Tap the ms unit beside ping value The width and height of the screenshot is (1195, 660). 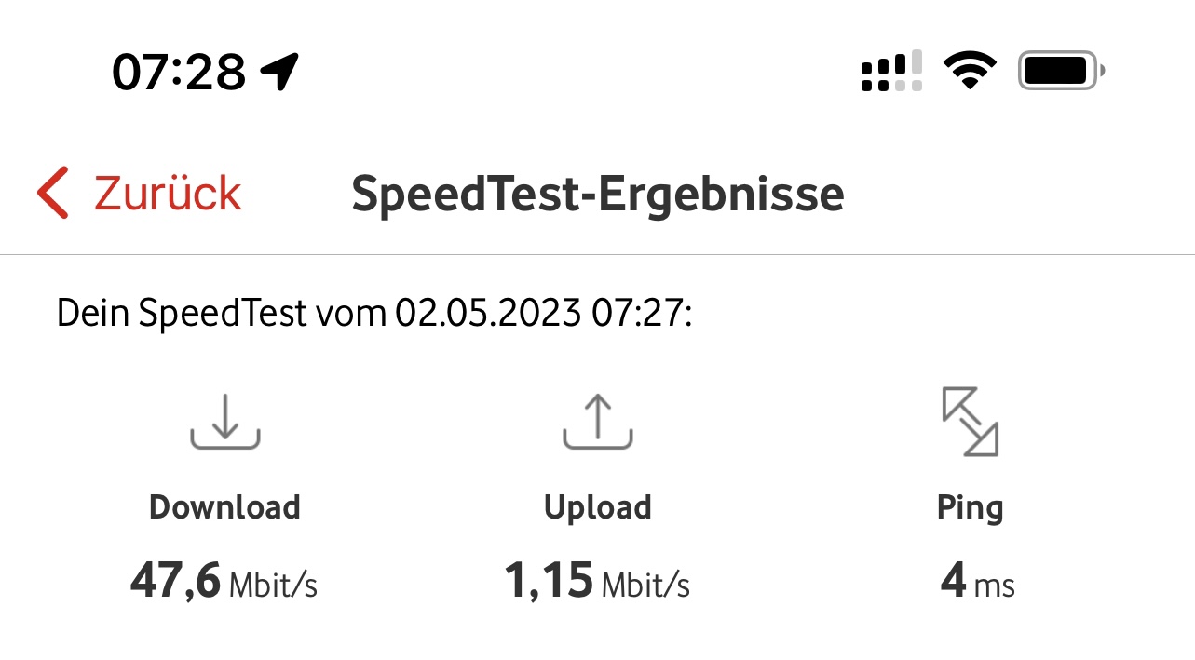coord(994,586)
